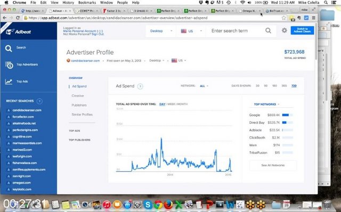Click the blue extension icon in Chrome toolbar
This screenshot has height=212, width=341.
(306, 18)
